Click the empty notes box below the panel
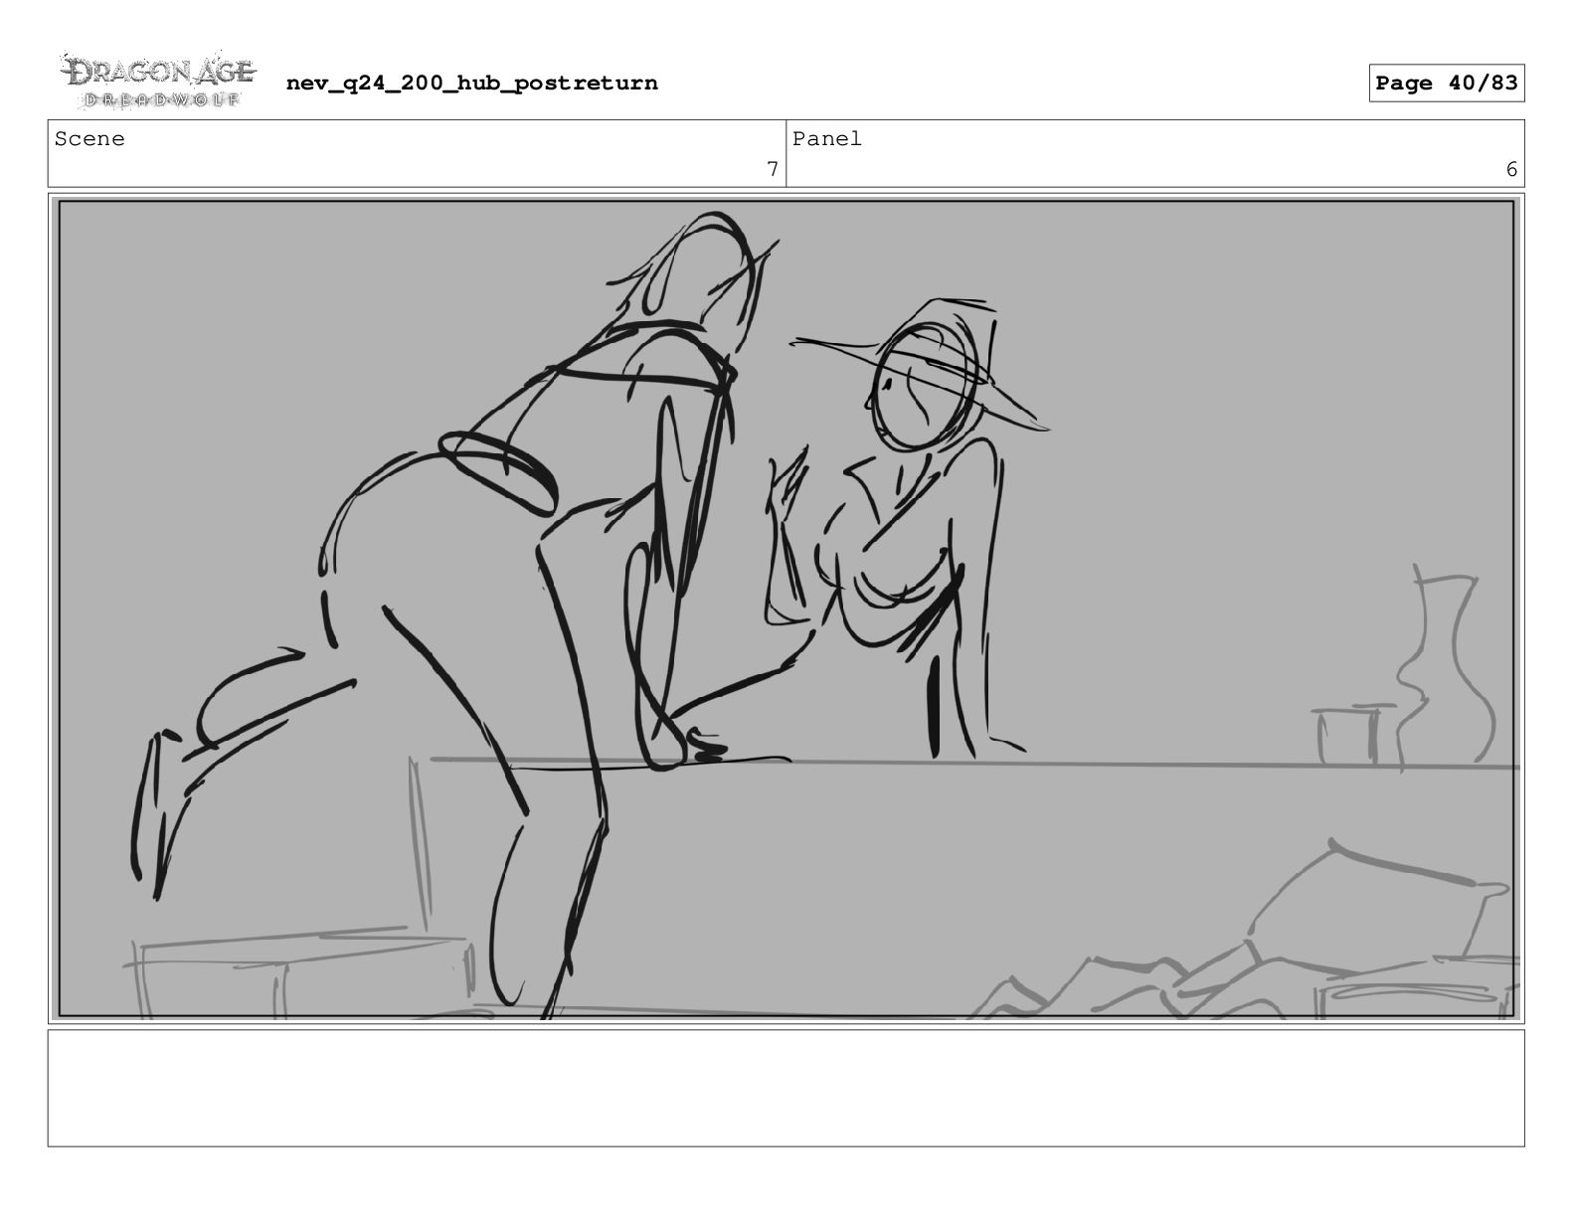1573x1218 pixels. pyautogui.click(x=786, y=1088)
